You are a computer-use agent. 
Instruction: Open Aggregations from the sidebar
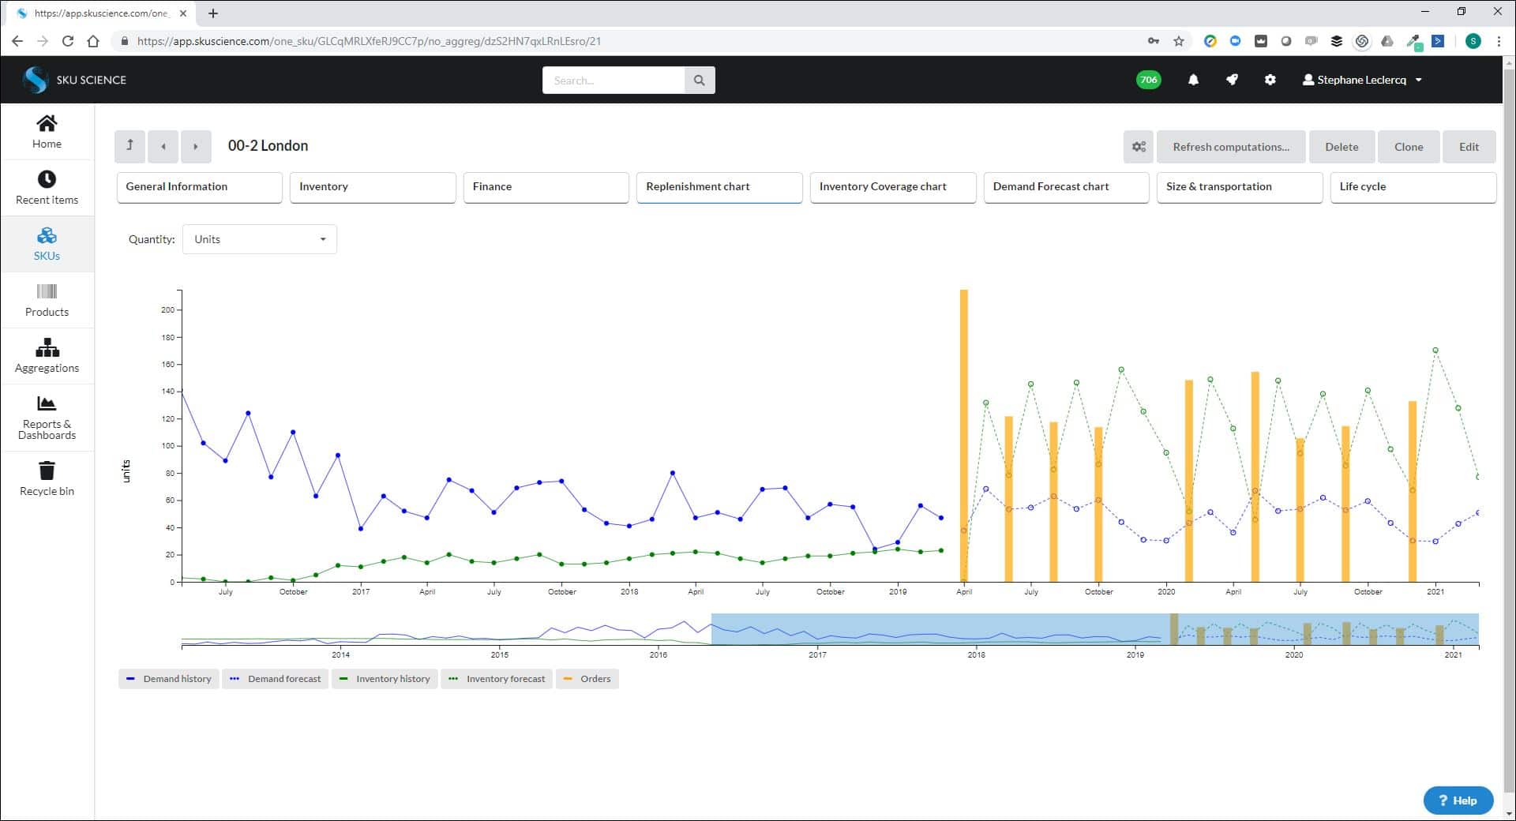pos(47,356)
